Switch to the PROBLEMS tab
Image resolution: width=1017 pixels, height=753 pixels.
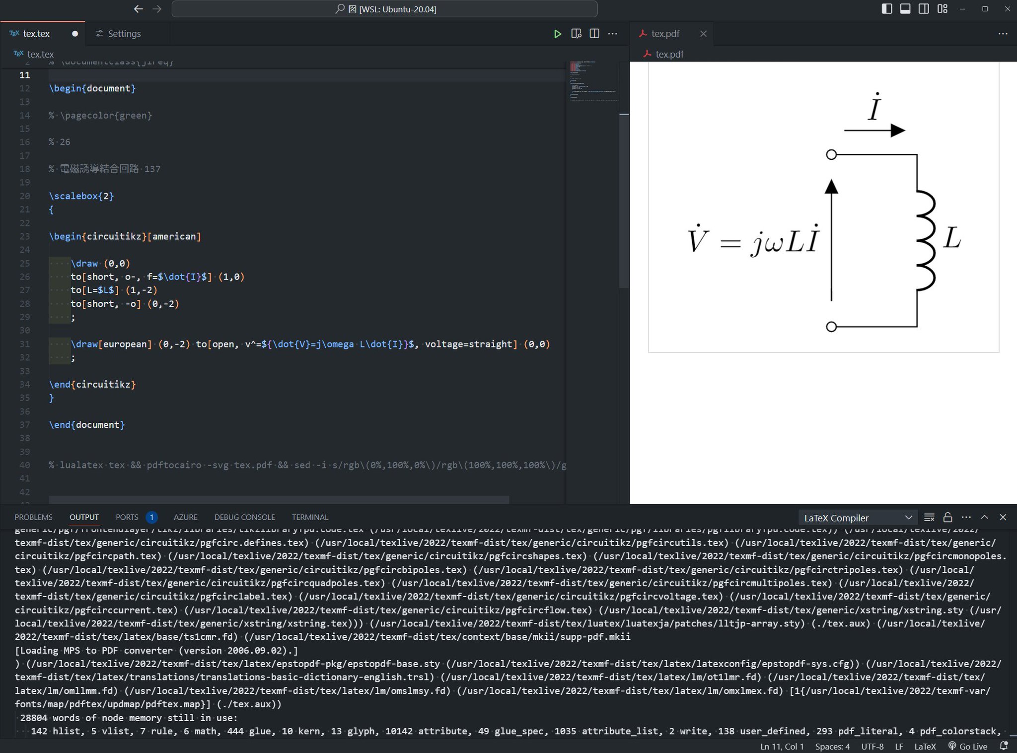pyautogui.click(x=33, y=517)
